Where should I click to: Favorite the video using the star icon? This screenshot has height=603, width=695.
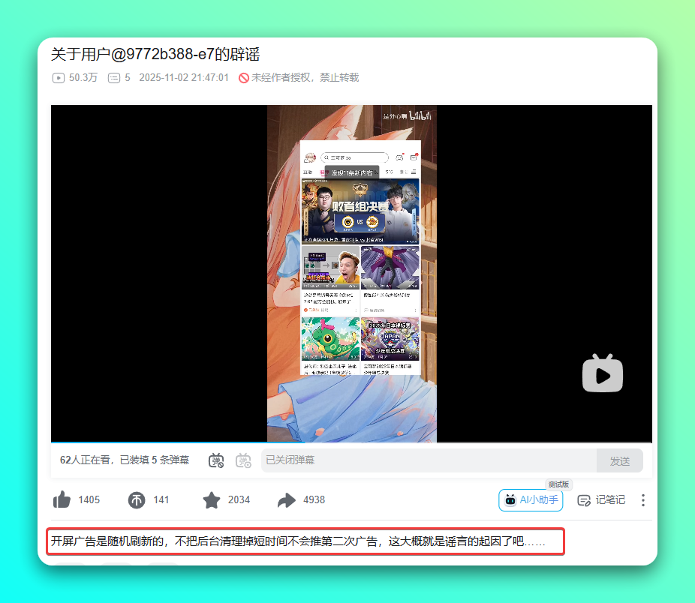click(x=212, y=500)
